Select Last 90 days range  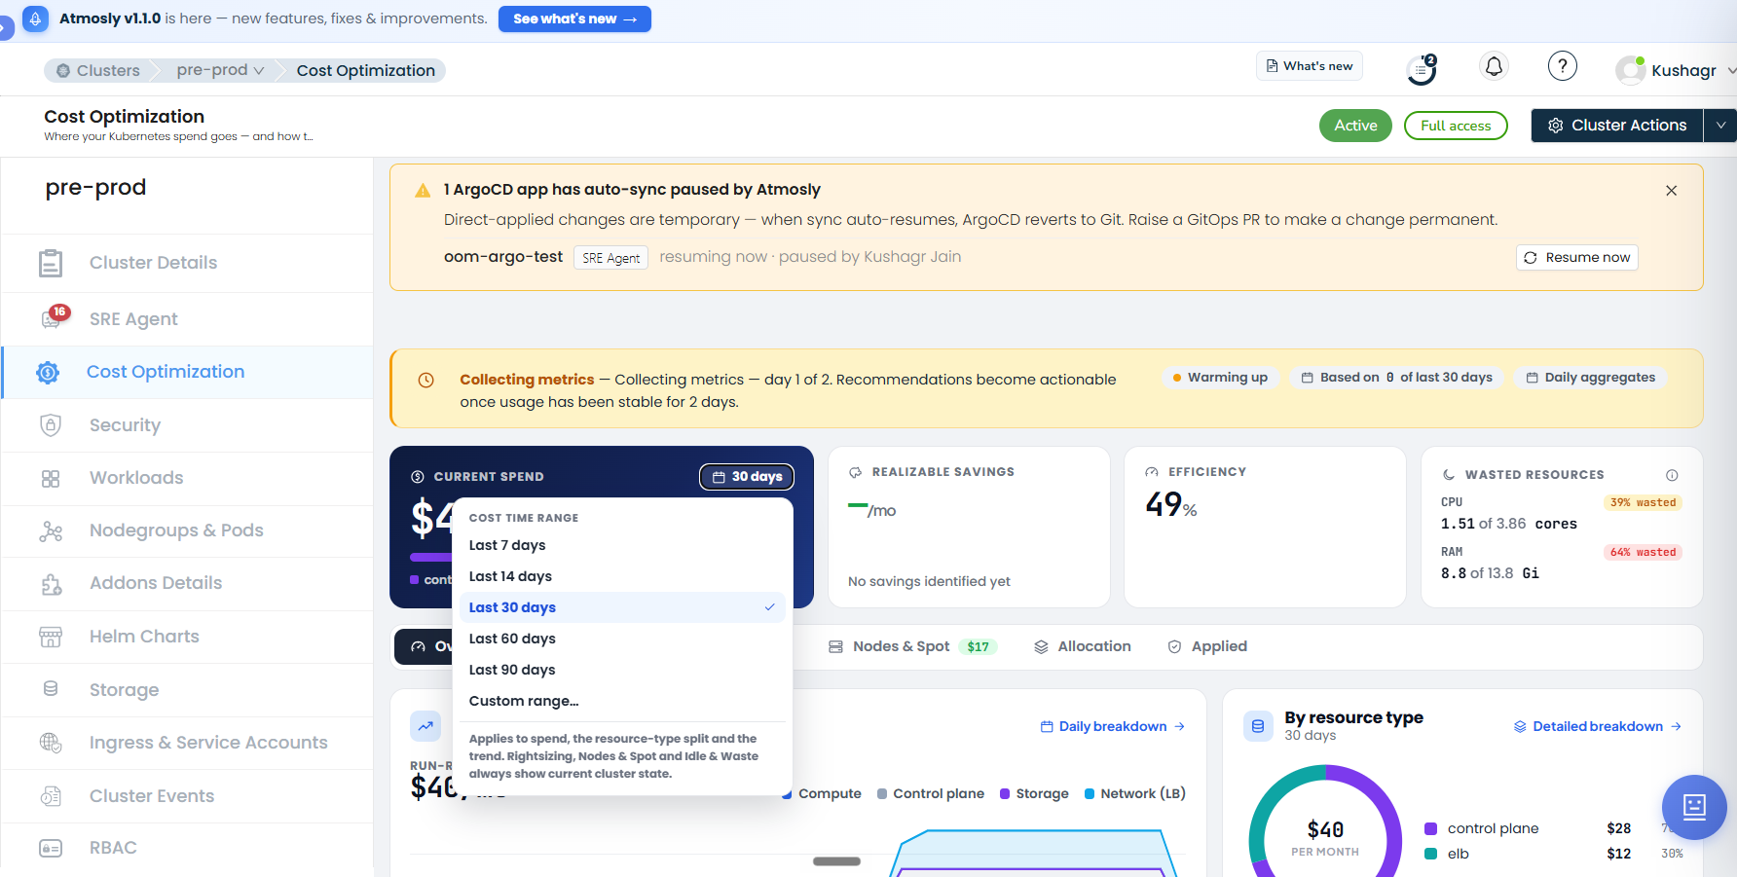point(622,670)
